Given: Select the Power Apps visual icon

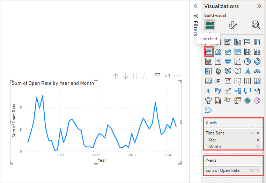Looking at the screenshot, I should point(257,101).
